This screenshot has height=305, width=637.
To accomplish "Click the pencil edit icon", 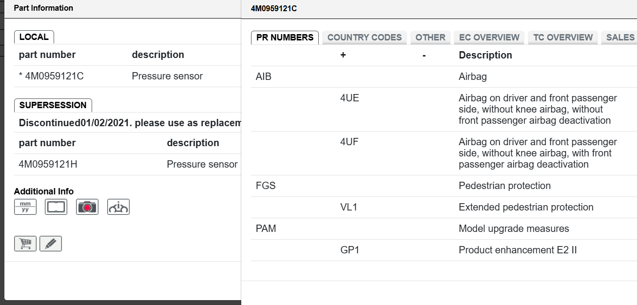I will [51, 244].
